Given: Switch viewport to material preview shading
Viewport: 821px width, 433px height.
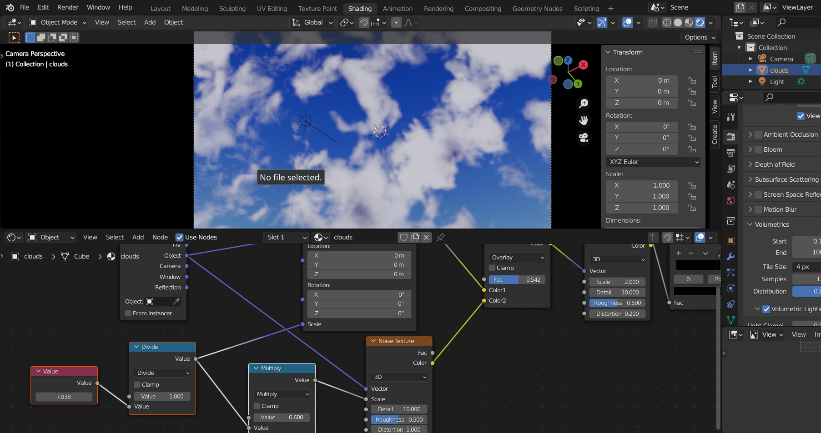Looking at the screenshot, I should [x=689, y=22].
